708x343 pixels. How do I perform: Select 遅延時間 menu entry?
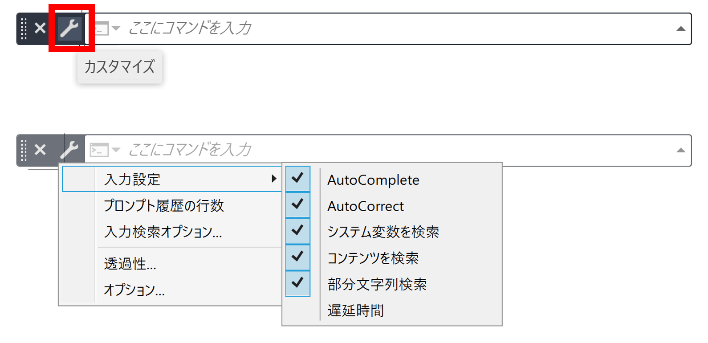click(x=355, y=310)
